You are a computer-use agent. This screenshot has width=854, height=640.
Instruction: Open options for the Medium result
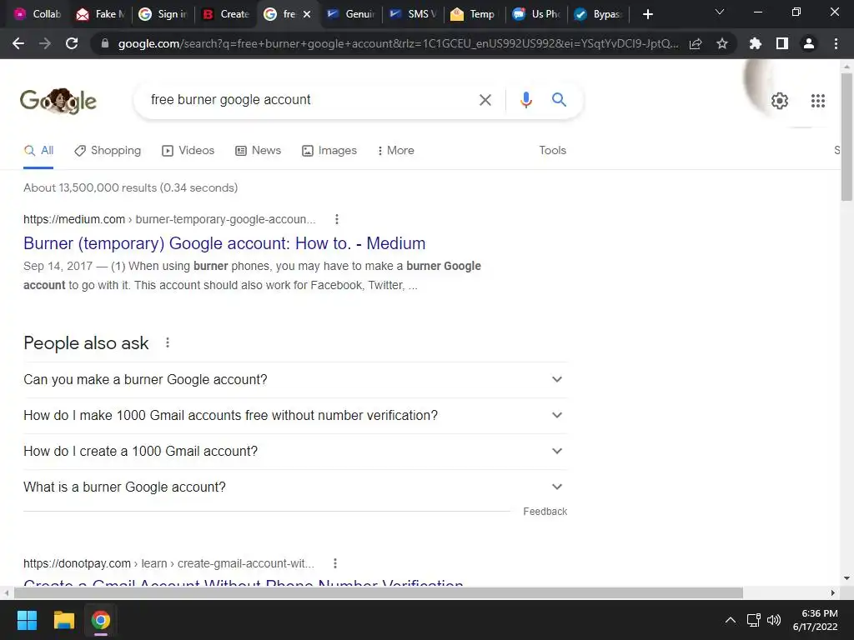(x=337, y=219)
